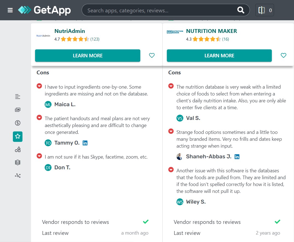View pricing via the dollar sign icon

18,123
